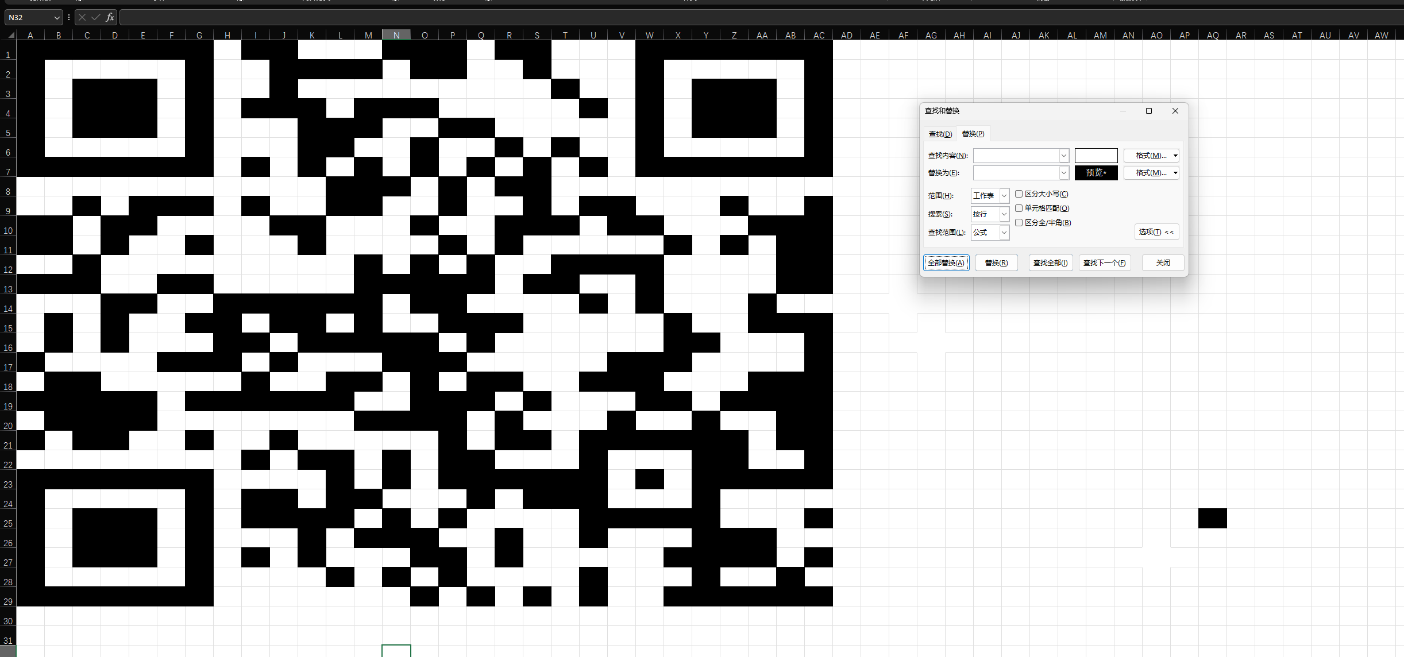Click the Select All corner triangle
This screenshot has height=657, width=1404.
click(10, 35)
